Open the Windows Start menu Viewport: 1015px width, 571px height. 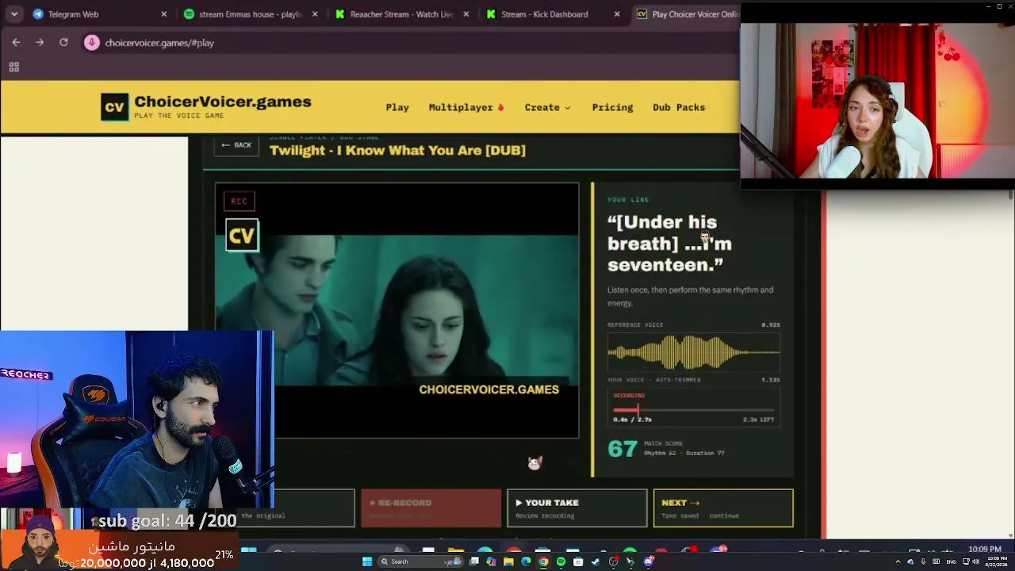(366, 561)
